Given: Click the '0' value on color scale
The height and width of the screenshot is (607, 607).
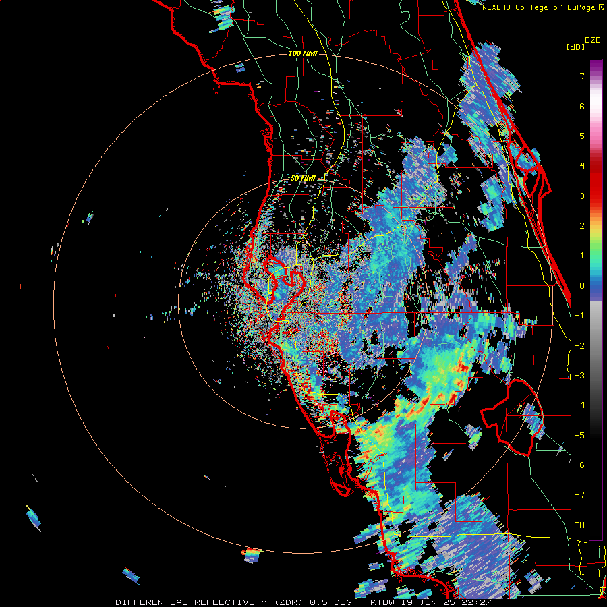Looking at the screenshot, I should coord(582,286).
